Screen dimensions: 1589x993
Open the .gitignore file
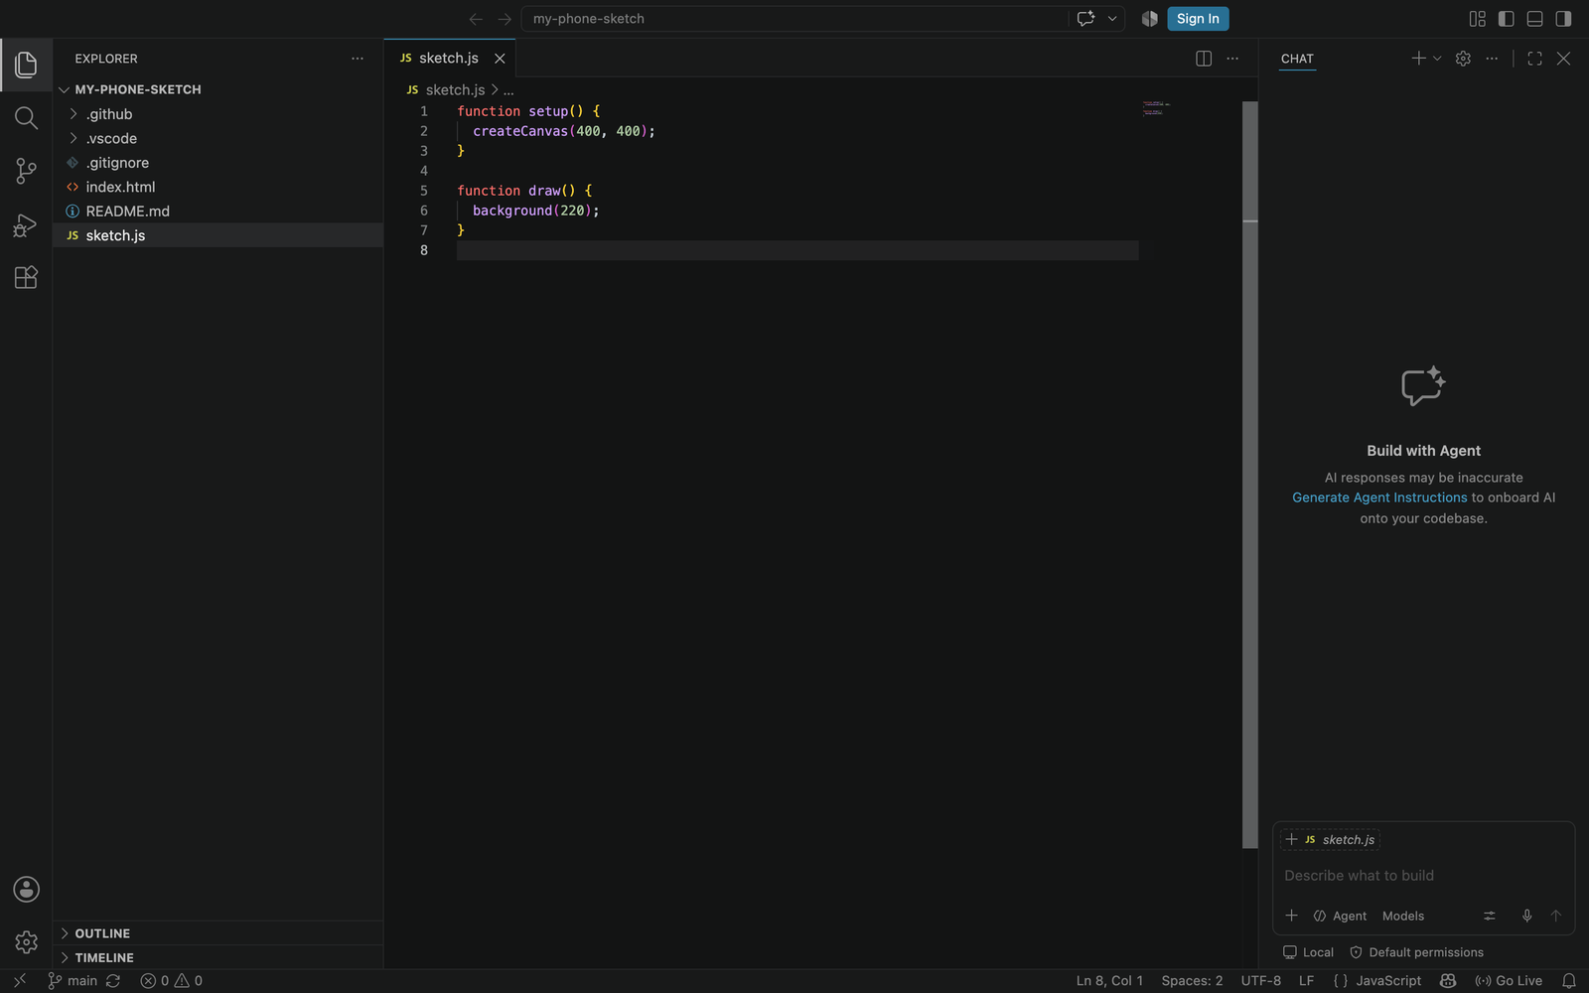(x=217, y=163)
